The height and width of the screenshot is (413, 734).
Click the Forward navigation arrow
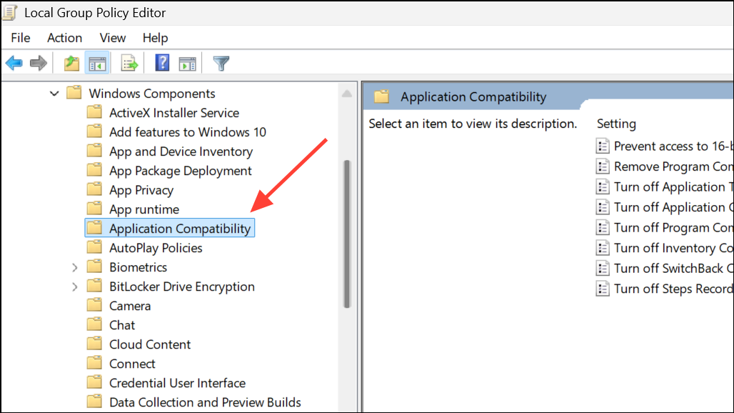[x=38, y=63]
